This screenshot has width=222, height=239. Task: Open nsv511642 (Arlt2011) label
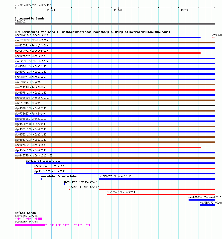[x=84, y=187]
